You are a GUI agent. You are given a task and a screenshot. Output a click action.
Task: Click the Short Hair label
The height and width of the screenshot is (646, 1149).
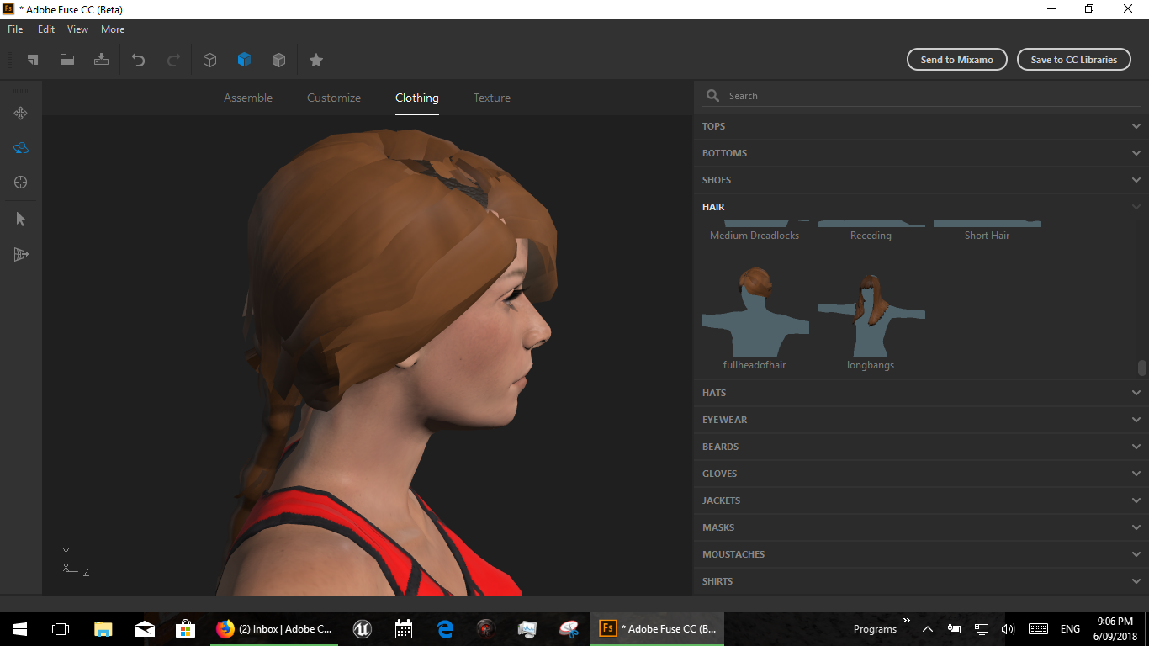987,236
